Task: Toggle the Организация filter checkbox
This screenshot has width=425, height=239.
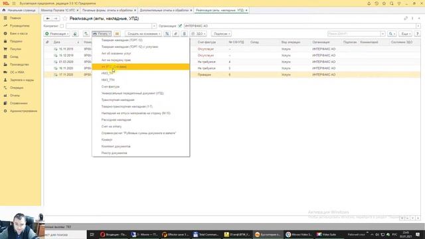Action: [x=180, y=26]
